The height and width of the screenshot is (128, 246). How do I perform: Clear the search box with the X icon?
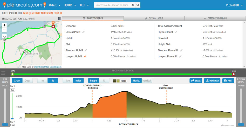(133, 5)
